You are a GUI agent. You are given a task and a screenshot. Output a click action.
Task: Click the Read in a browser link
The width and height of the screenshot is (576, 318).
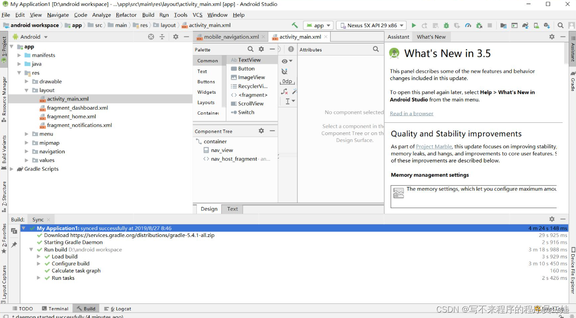click(x=412, y=113)
